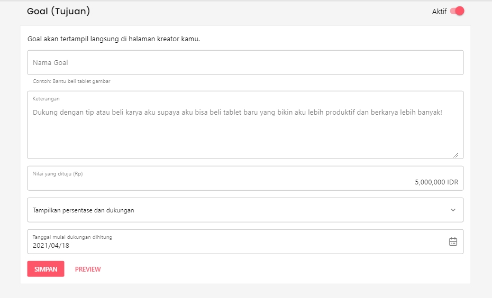
Task: Expand the chevron arrow on display dropdown
Action: pos(453,210)
